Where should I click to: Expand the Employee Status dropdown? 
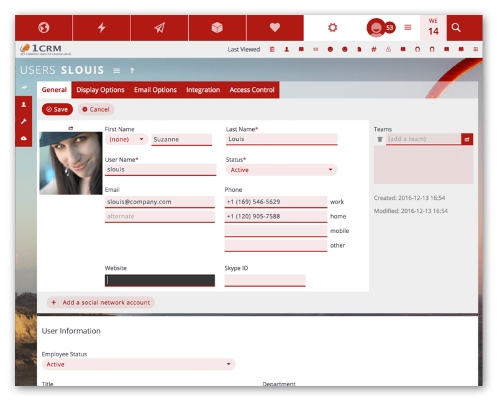coord(139,364)
